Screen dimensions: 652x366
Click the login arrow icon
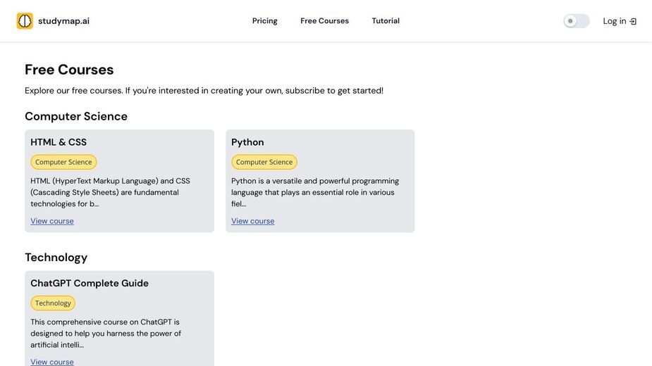[x=633, y=21]
